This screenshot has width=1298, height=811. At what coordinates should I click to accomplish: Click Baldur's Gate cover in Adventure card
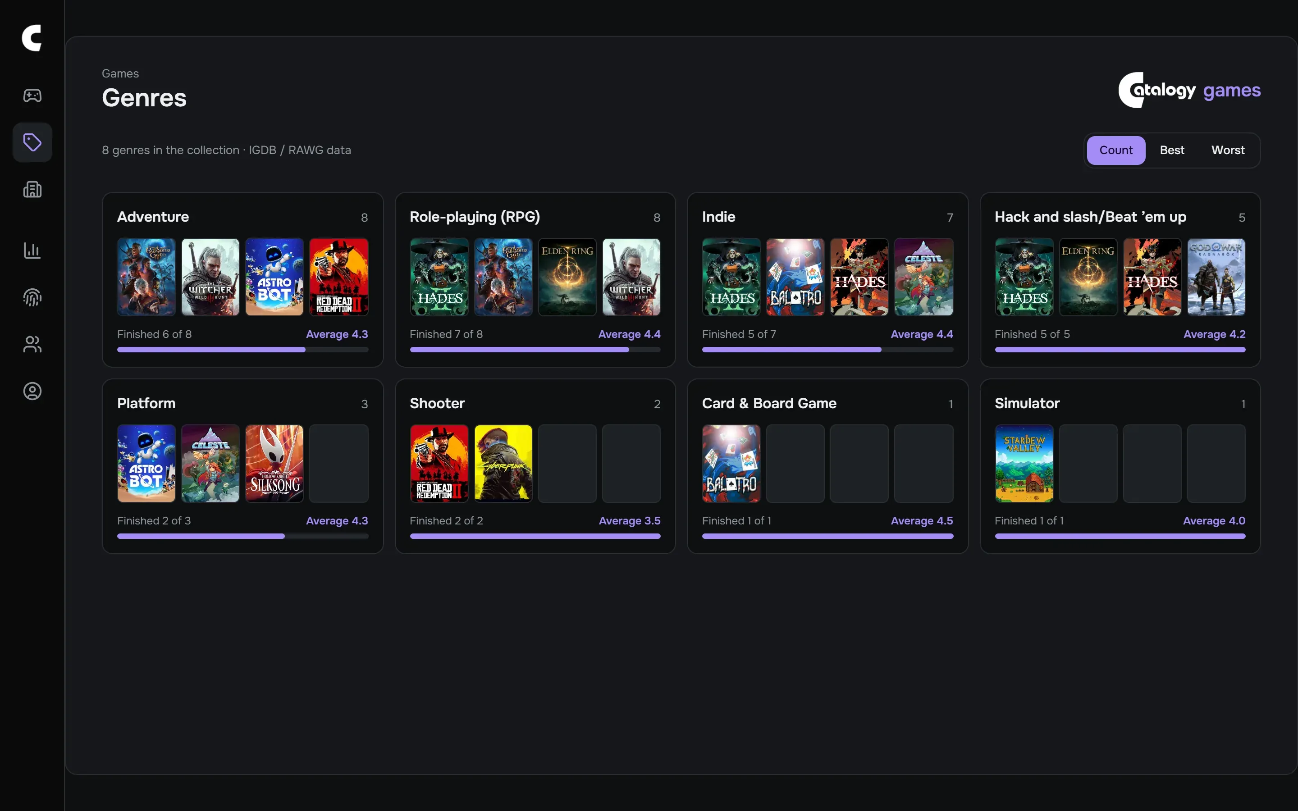tap(146, 277)
